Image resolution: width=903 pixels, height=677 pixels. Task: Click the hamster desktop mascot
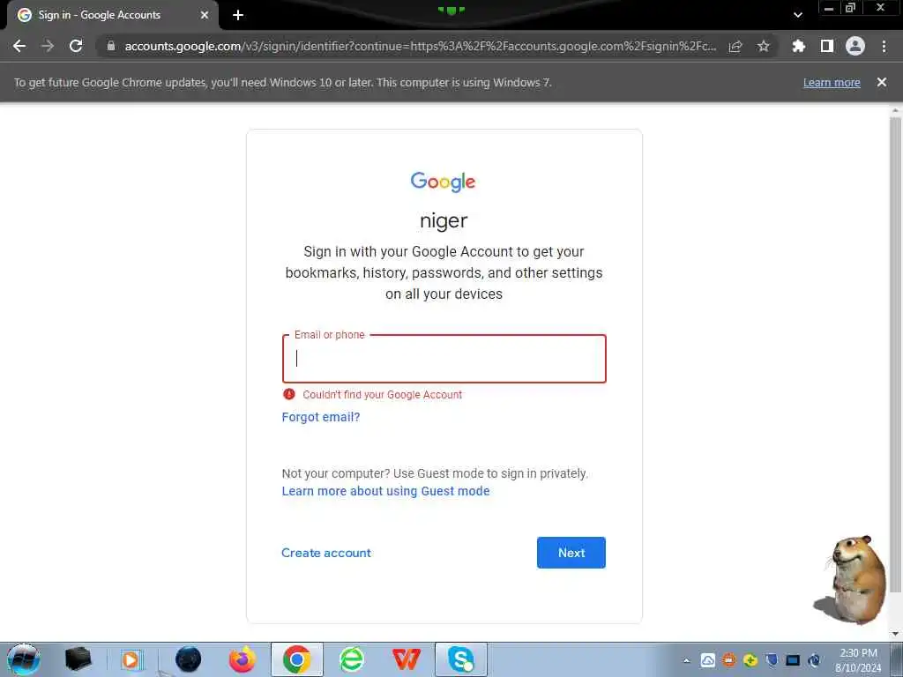pyautogui.click(x=853, y=579)
